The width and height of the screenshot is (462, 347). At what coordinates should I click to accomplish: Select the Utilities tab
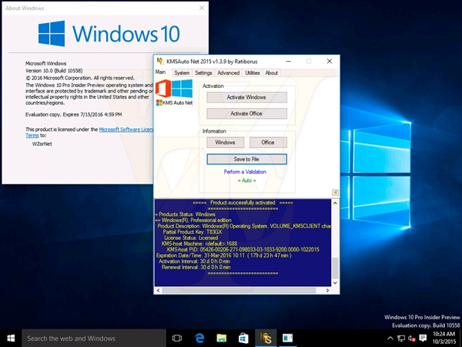pyautogui.click(x=253, y=73)
